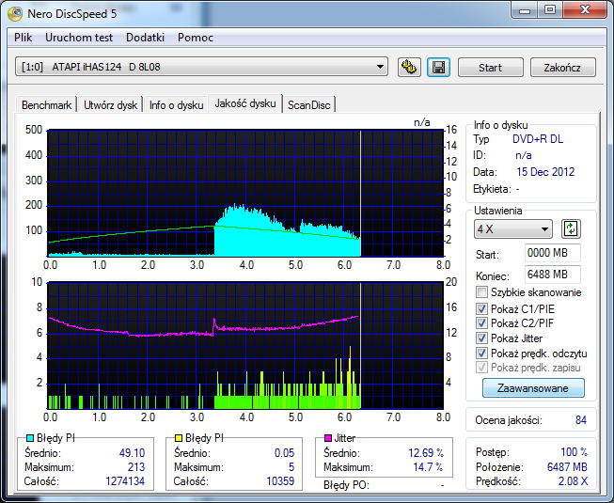Click the disc ID value n/a

pos(524,155)
